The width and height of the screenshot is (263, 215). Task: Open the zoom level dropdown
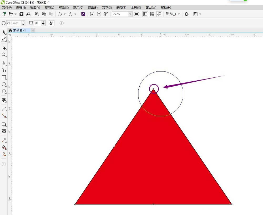[x=130, y=14]
